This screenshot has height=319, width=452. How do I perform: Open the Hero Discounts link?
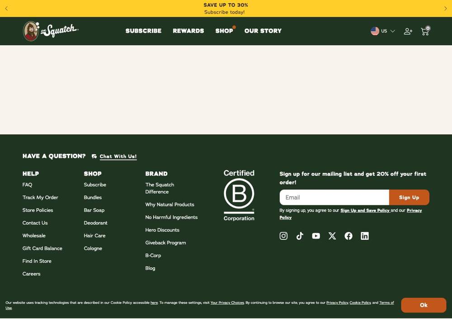(x=162, y=230)
